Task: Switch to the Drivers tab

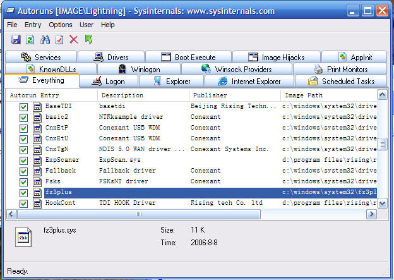Action: point(111,57)
